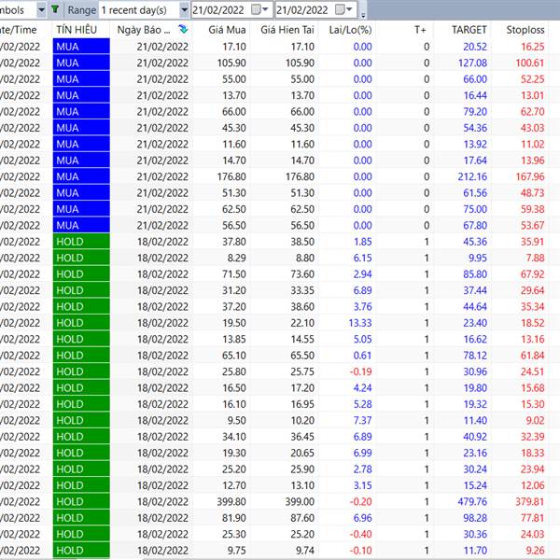Click the Lai/Lo value 6.15
560x560 pixels.
tap(362, 258)
